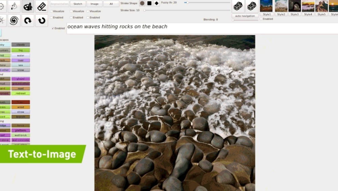Pick the dark red swatch above wood
The image size is (338, 191).
click(x=21, y=102)
